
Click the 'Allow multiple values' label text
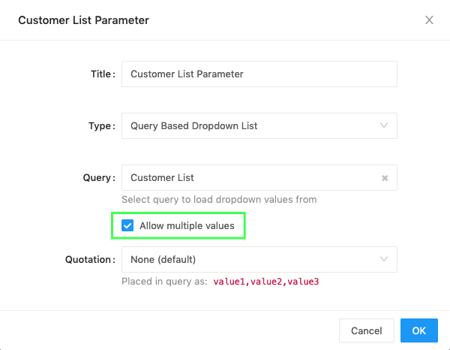click(x=187, y=225)
